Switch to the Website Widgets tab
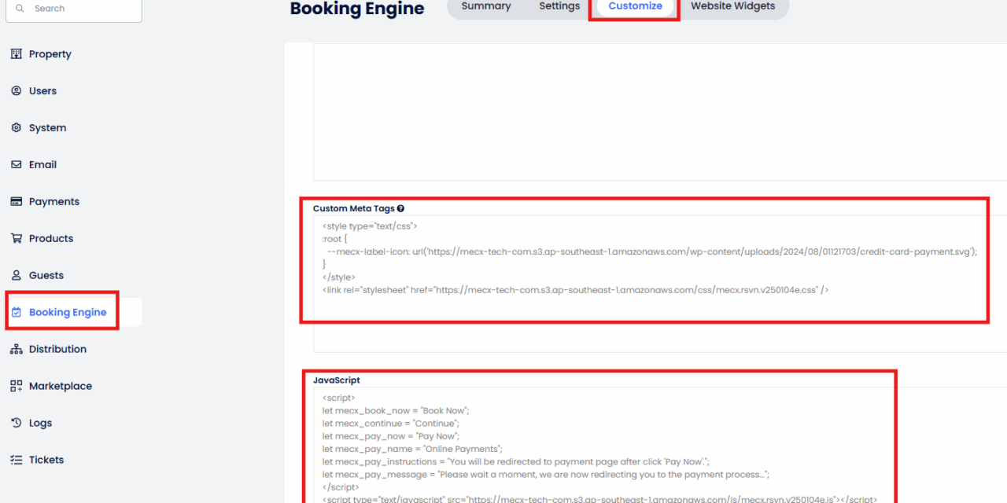The height and width of the screenshot is (503, 1007). pos(733,6)
